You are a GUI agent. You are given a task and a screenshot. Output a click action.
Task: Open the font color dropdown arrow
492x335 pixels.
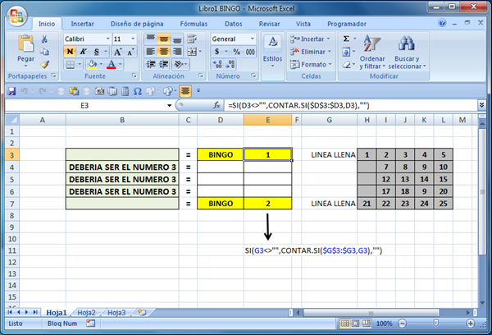coord(121,64)
